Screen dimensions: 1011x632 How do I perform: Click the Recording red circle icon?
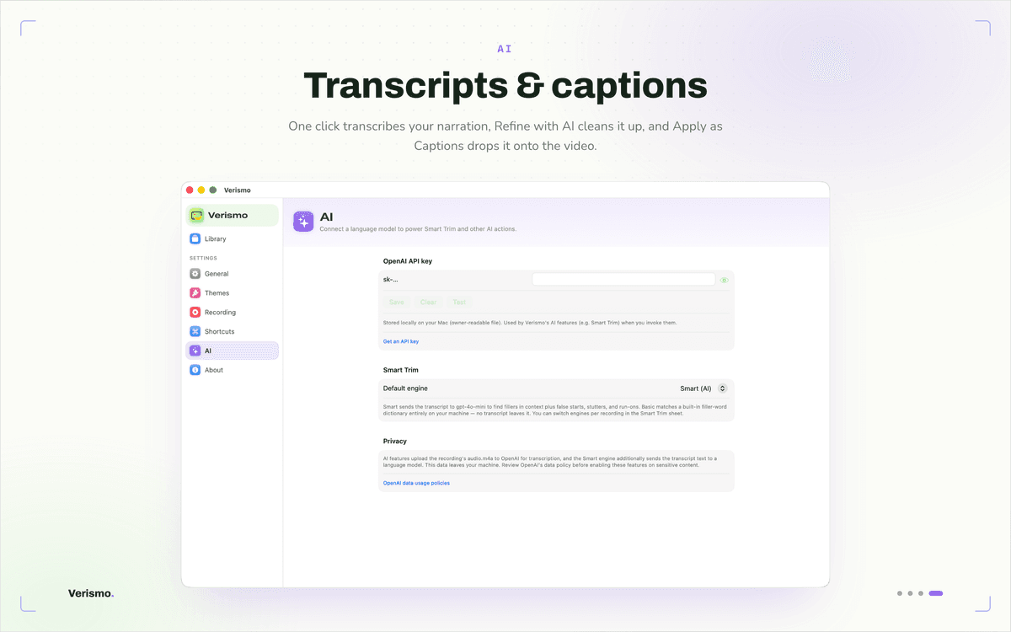point(195,313)
